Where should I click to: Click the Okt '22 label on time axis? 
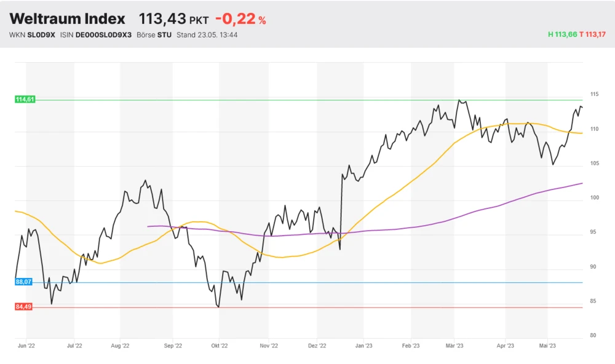pos(220,346)
